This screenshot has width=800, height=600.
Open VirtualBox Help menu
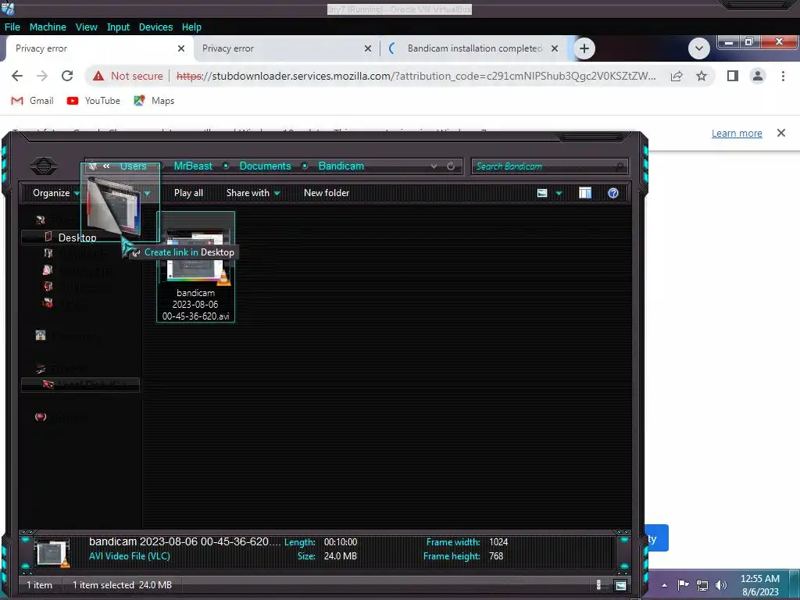[191, 27]
